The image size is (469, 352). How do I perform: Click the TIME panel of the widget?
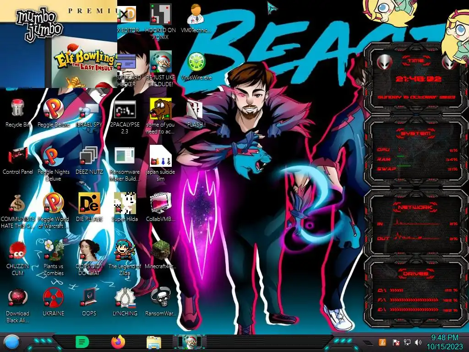[416, 78]
